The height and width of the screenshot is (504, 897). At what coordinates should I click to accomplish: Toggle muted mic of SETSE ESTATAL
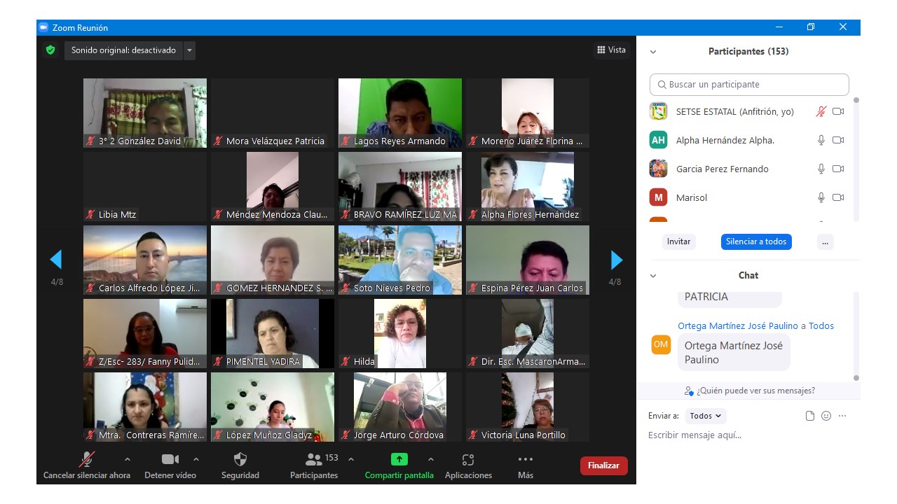[x=821, y=111]
